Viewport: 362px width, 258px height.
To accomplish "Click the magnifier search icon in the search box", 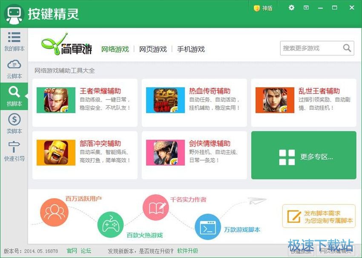I will 347,48.
